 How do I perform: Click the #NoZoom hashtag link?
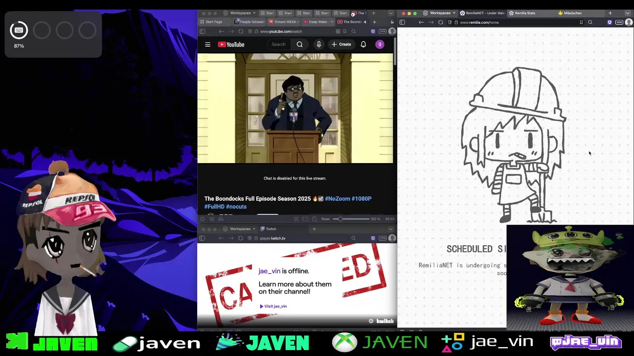click(337, 199)
